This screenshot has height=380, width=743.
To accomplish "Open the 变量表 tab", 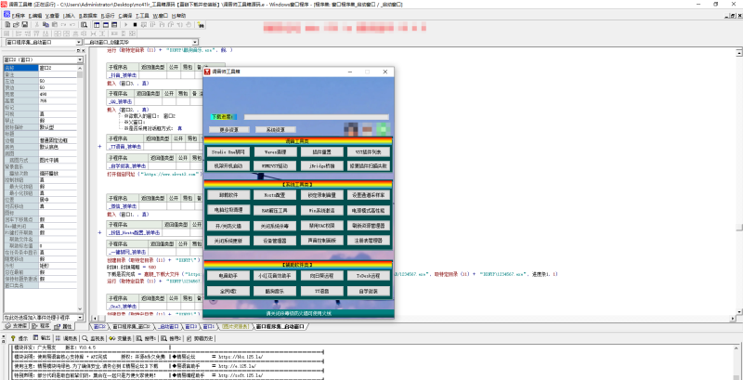I will (x=120, y=338).
